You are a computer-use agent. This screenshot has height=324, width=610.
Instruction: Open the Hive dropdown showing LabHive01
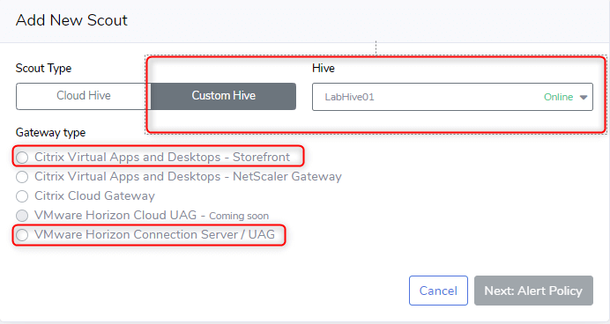452,97
